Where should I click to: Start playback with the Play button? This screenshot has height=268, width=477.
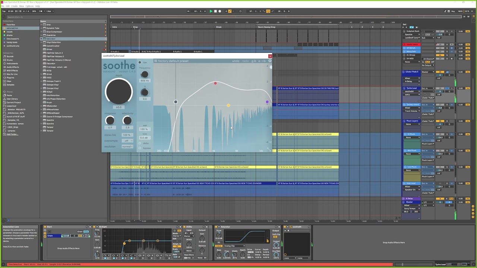(211, 11)
